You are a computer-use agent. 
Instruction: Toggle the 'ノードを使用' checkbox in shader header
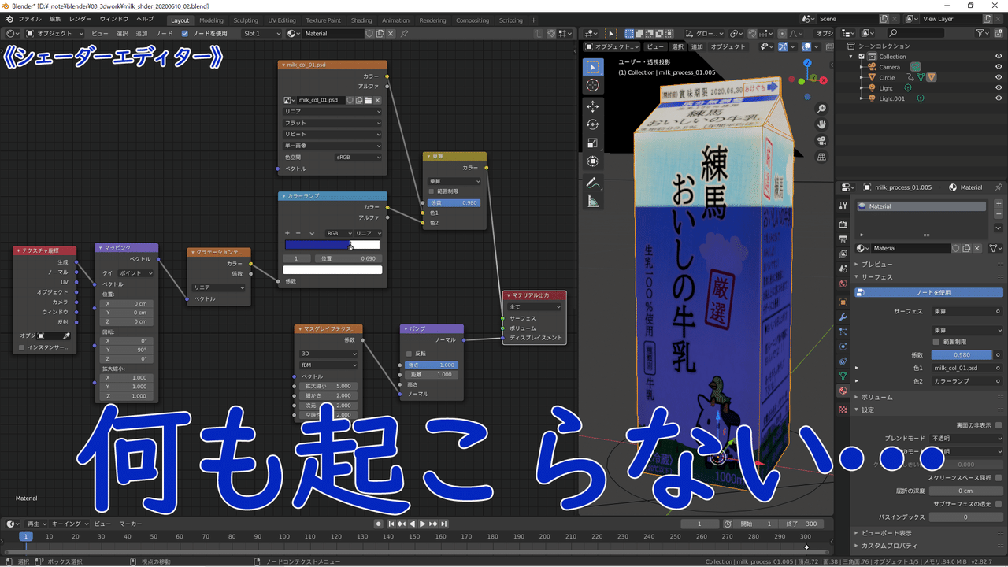185,34
